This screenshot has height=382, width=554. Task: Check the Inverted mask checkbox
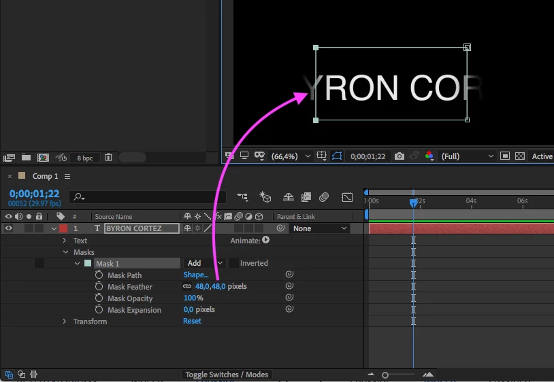pos(234,263)
